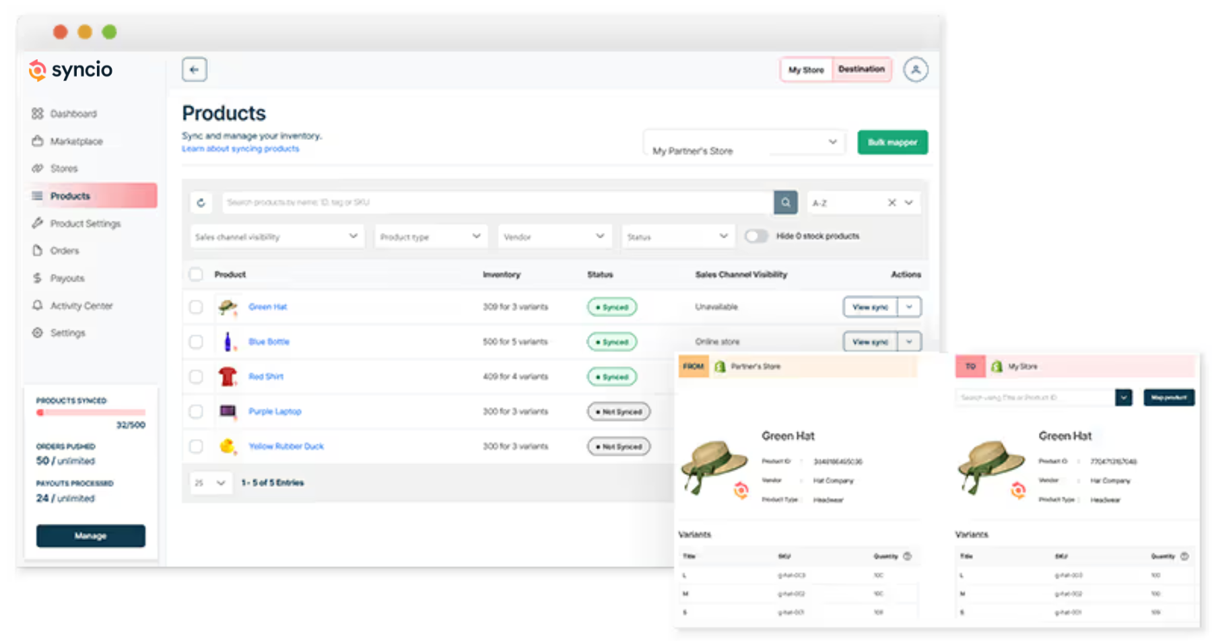
Task: Click the Manage plan button
Action: (x=91, y=536)
